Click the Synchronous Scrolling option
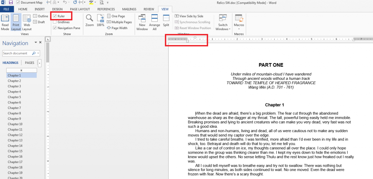This screenshot has width=373, height=179. point(192,22)
